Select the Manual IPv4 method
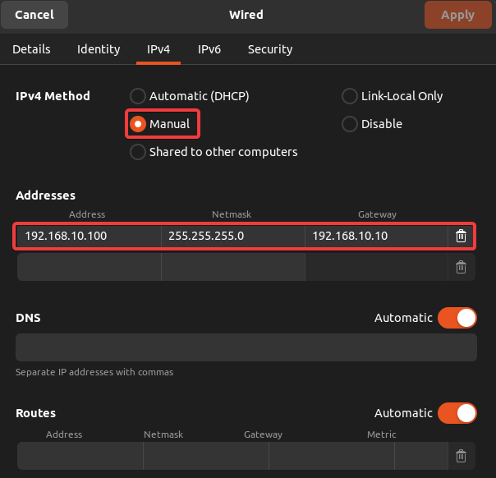This screenshot has height=478, width=496. tap(139, 124)
